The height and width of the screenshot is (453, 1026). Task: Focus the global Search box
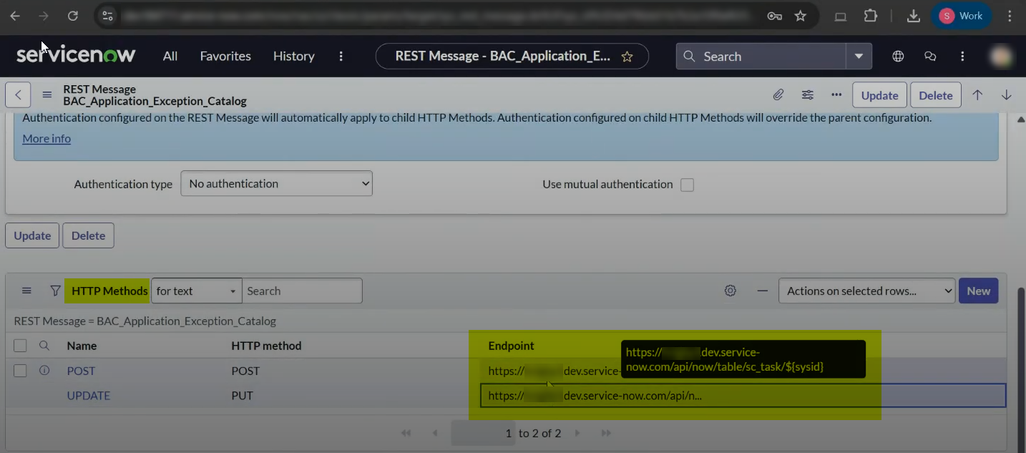[x=761, y=57]
